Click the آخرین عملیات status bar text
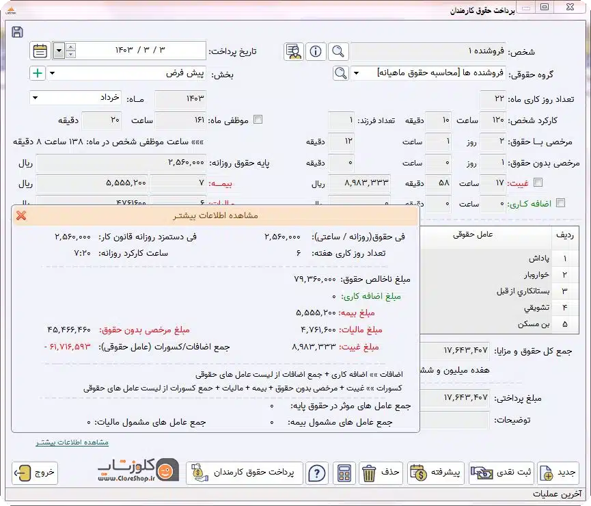 coord(557,494)
